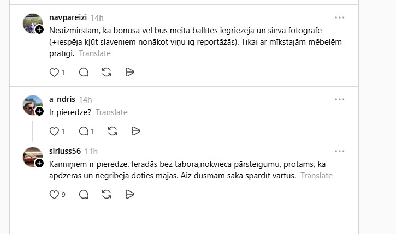Like the a_ndris comment
Screen dimensions: 396x234
[x=54, y=131]
